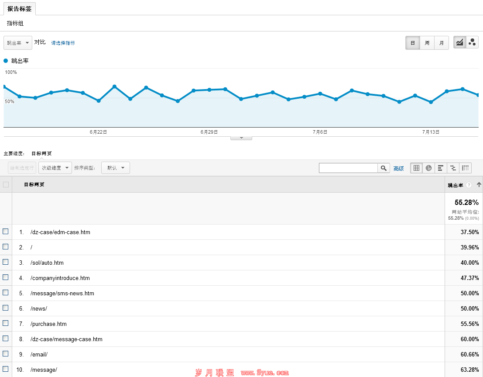Switch chart granularity to 周 (week)
The height and width of the screenshot is (377, 483).
(x=427, y=43)
